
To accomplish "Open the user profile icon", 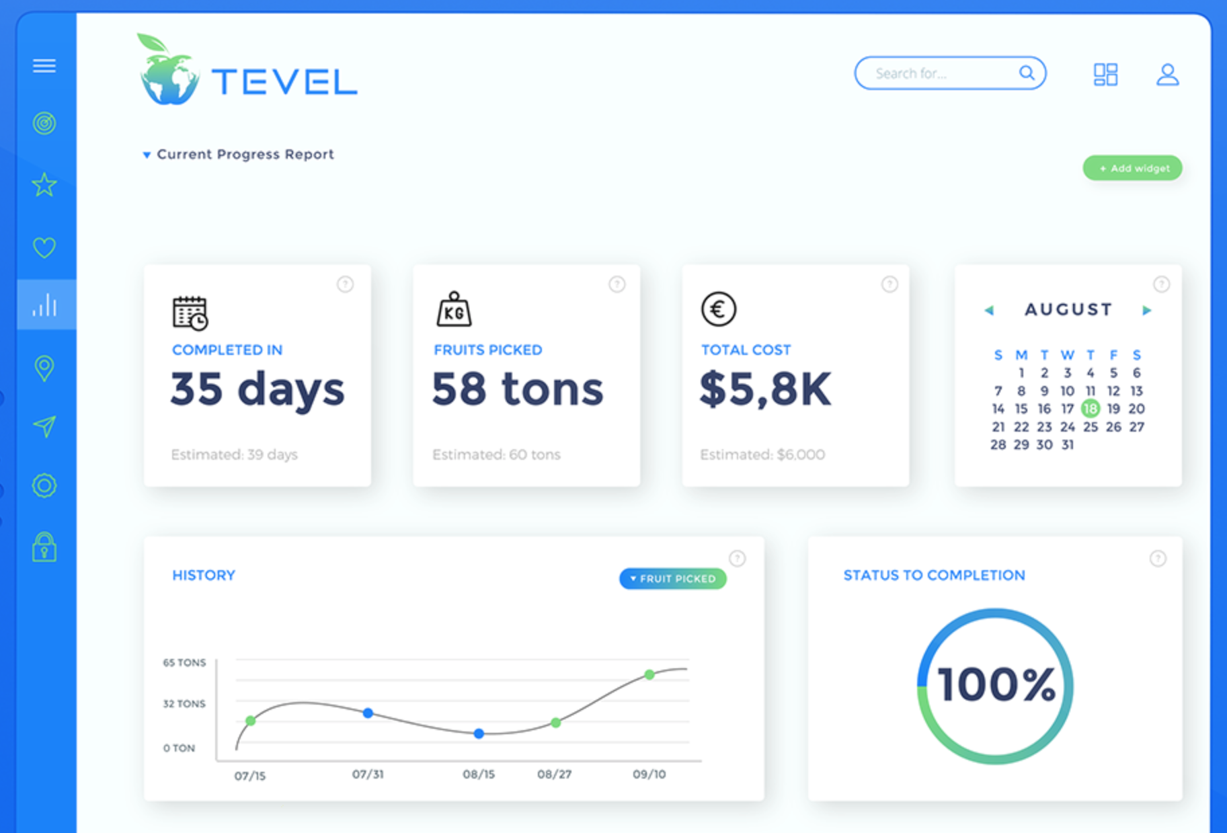I will 1167,74.
